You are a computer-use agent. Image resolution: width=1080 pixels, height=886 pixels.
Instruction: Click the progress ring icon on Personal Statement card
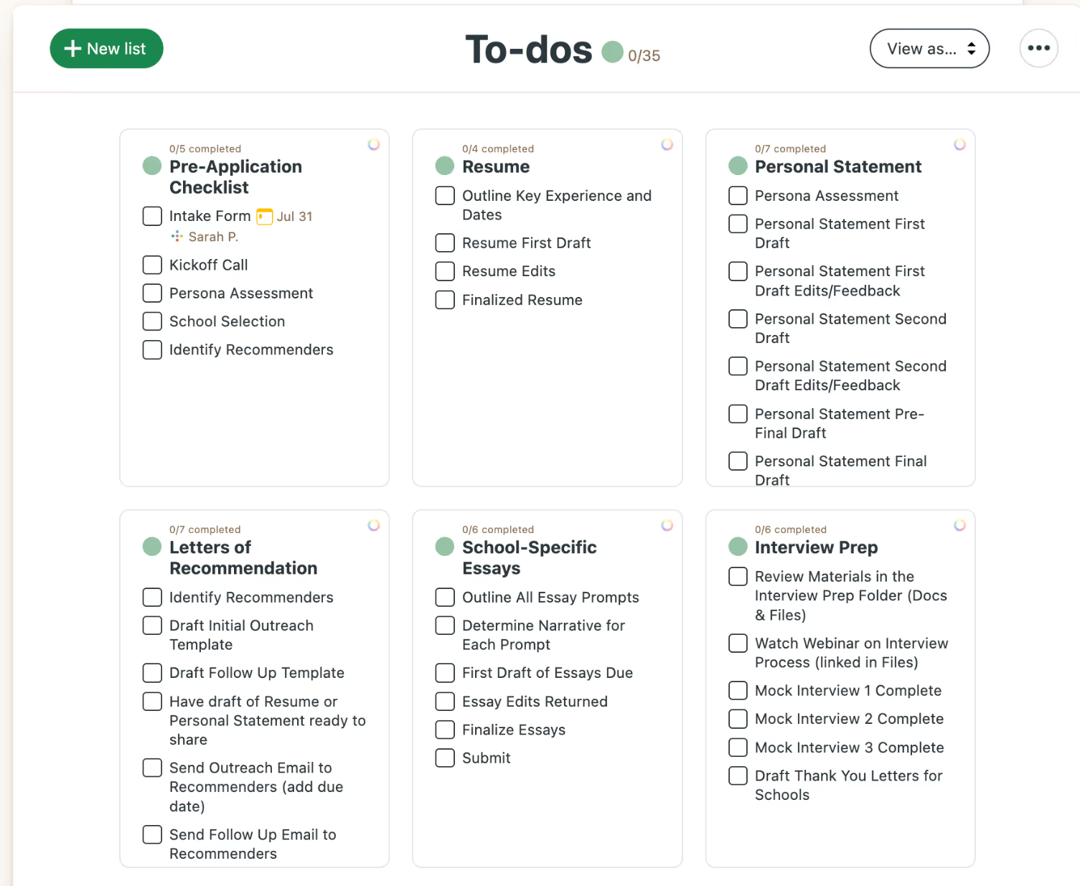tap(959, 145)
